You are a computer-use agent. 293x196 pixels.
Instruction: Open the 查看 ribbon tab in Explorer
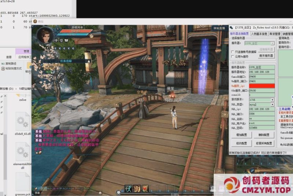(9, 57)
